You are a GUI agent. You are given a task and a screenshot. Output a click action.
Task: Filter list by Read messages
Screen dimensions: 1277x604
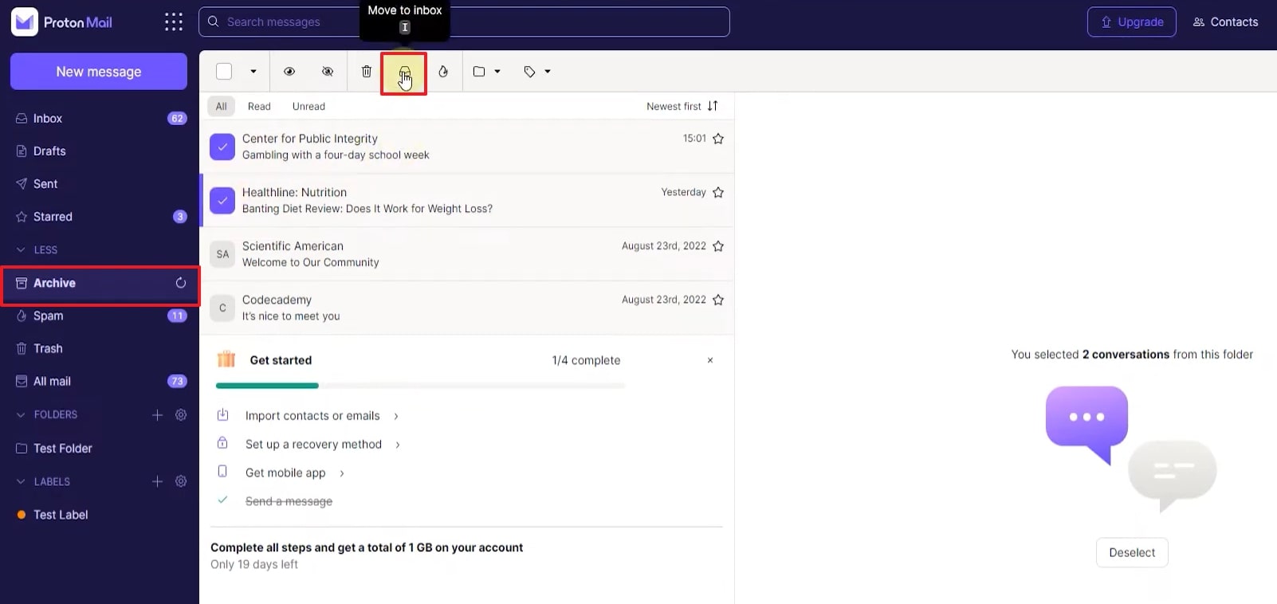click(259, 106)
